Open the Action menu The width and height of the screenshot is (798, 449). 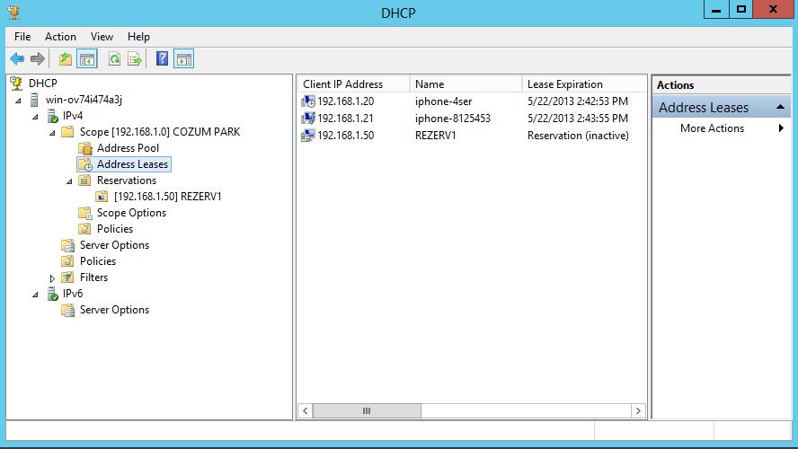[x=60, y=37]
